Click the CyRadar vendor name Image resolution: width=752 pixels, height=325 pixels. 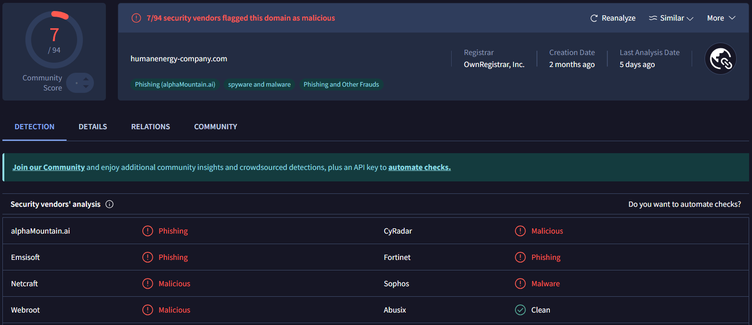click(x=398, y=231)
